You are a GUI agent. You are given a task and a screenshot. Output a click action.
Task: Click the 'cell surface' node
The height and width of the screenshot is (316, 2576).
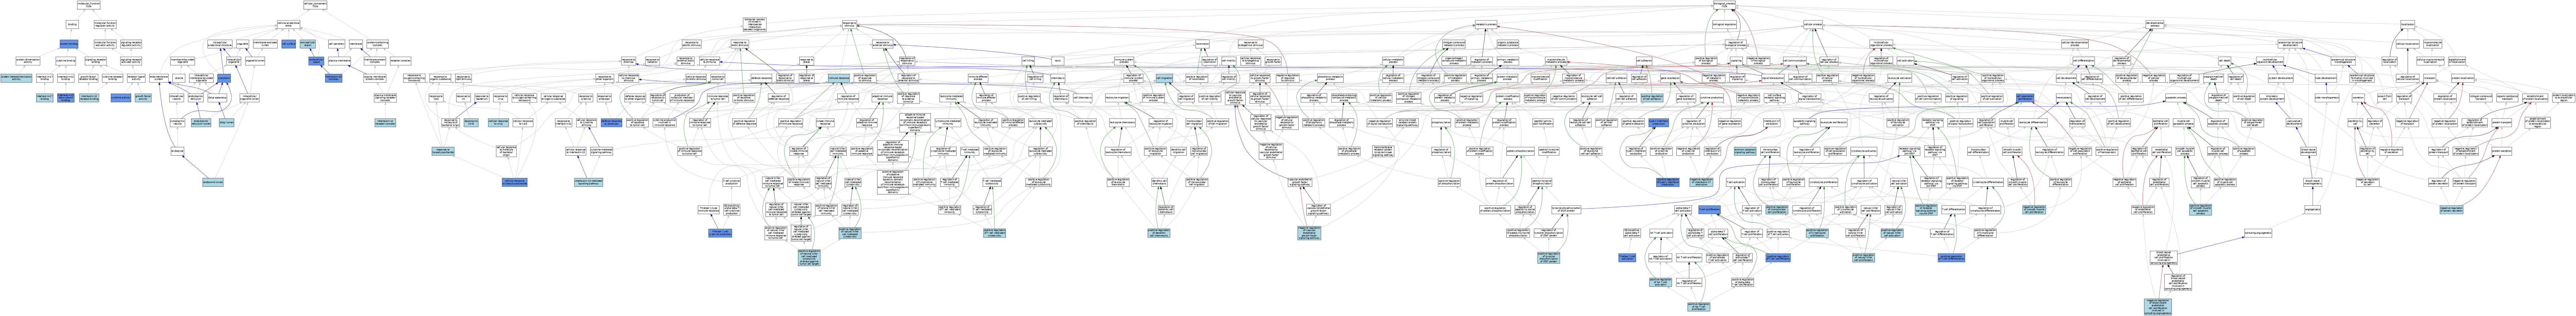(x=289, y=44)
